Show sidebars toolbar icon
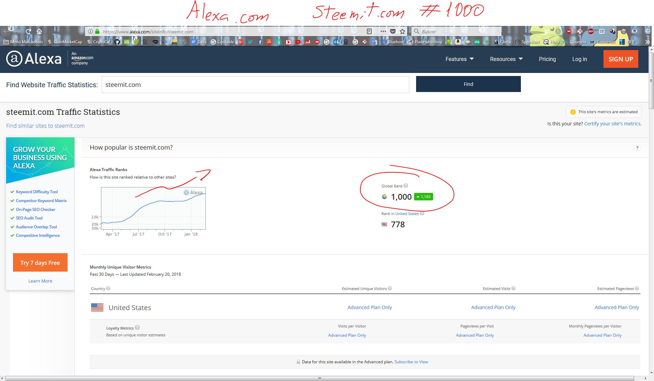This screenshot has width=654, height=381. tap(601, 31)
